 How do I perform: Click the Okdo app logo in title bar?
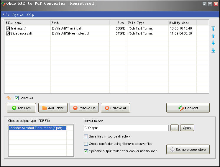point(3,4)
